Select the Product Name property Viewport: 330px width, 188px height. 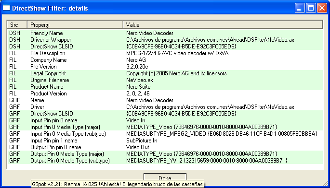pyautogui.click(x=47, y=87)
